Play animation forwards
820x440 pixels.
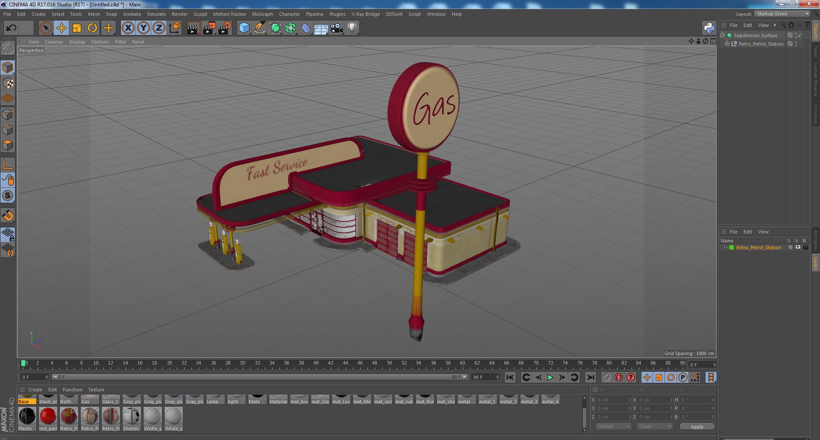550,377
